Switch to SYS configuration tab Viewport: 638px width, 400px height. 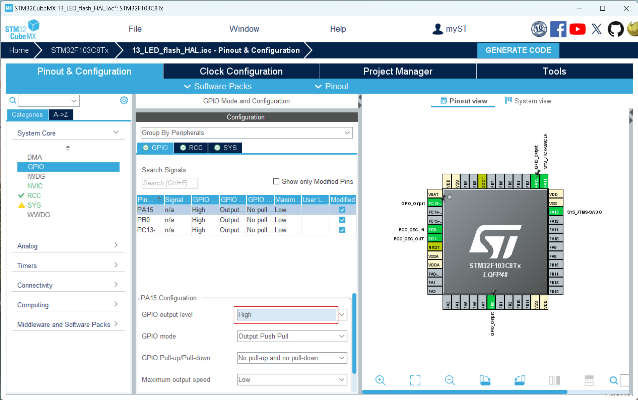[225, 148]
